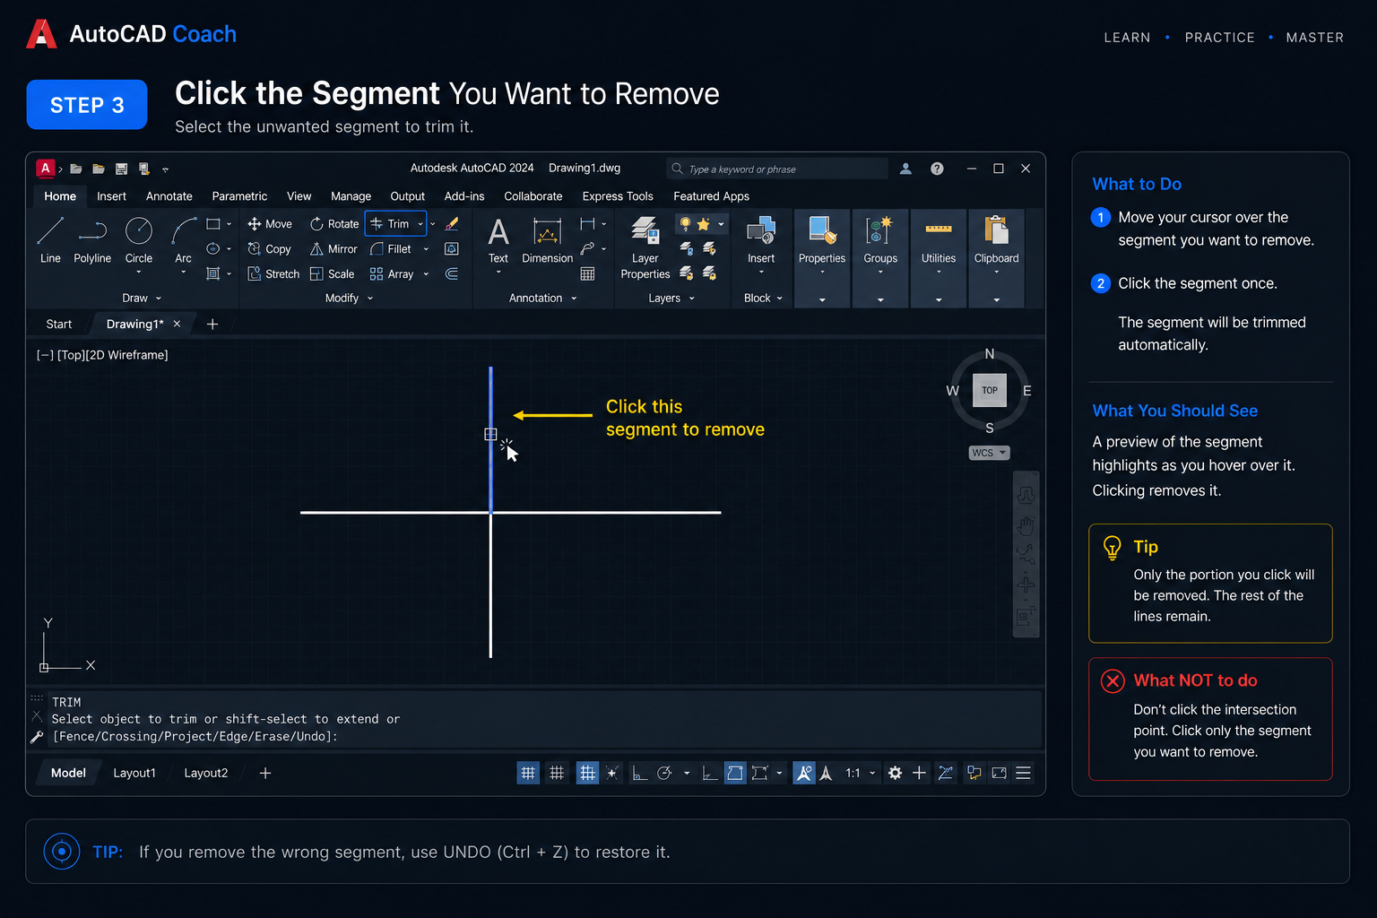1377x918 pixels.
Task: Select the Polyline tool
Action: click(92, 240)
